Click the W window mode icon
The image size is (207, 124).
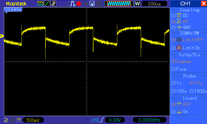137,4
